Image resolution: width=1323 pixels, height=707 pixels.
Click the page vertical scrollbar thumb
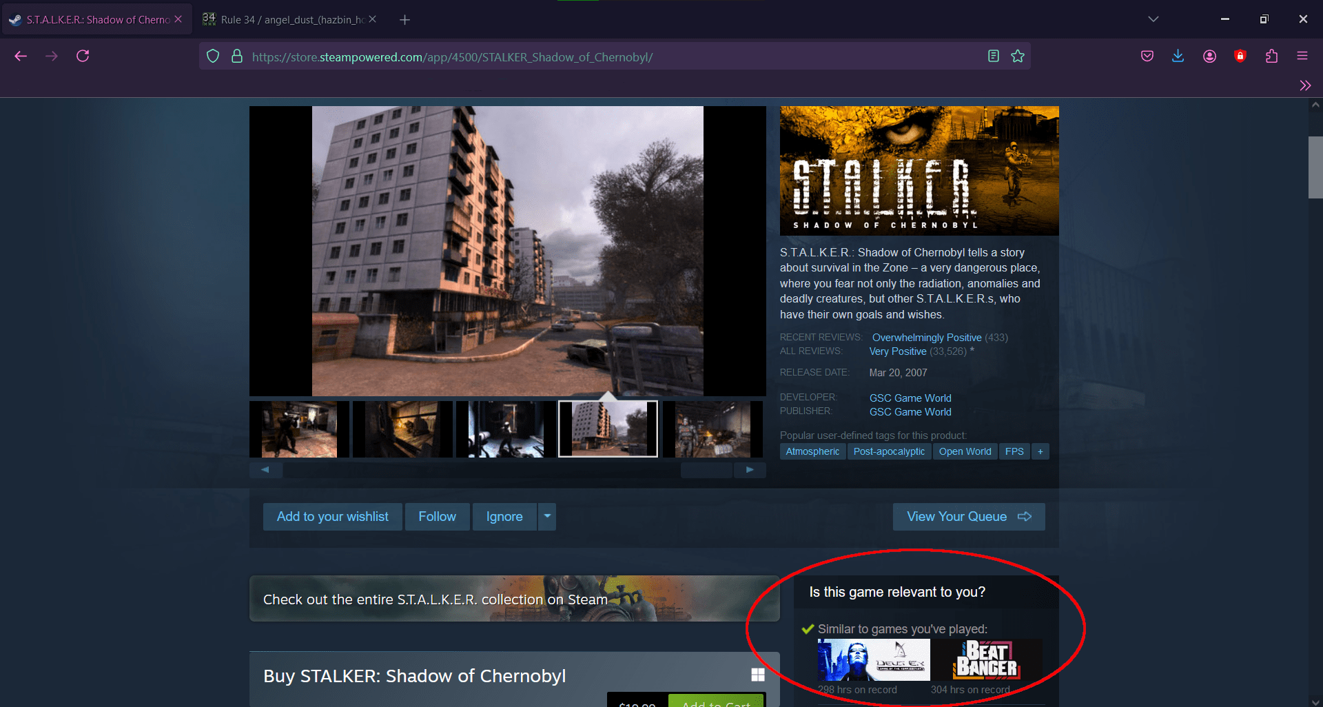[1315, 167]
